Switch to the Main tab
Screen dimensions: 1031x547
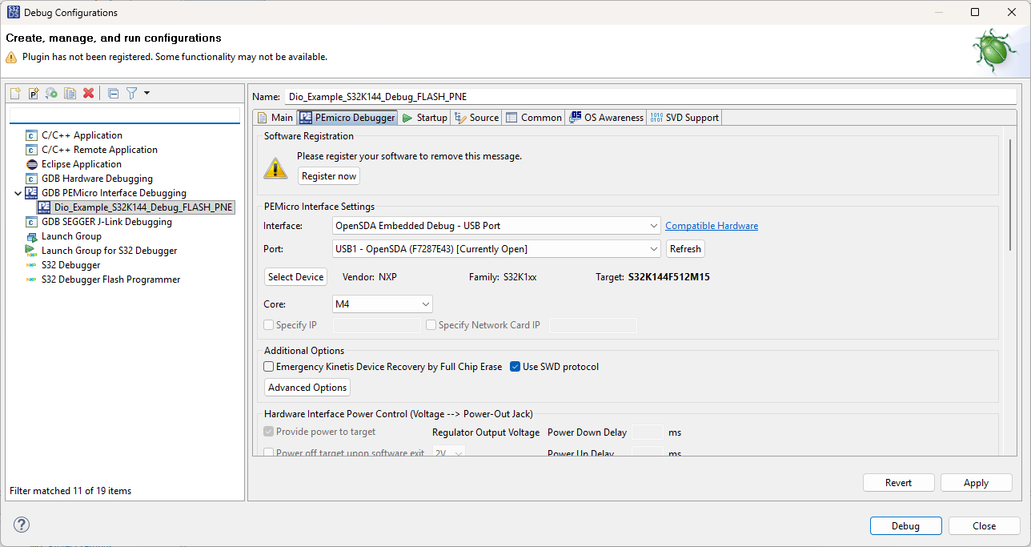pyautogui.click(x=275, y=118)
